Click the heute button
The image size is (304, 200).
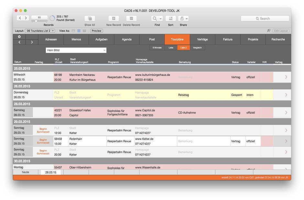coord(26,172)
